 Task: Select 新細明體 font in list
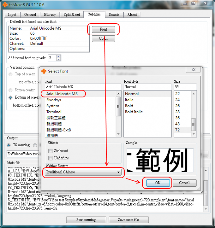click(x=81, y=124)
